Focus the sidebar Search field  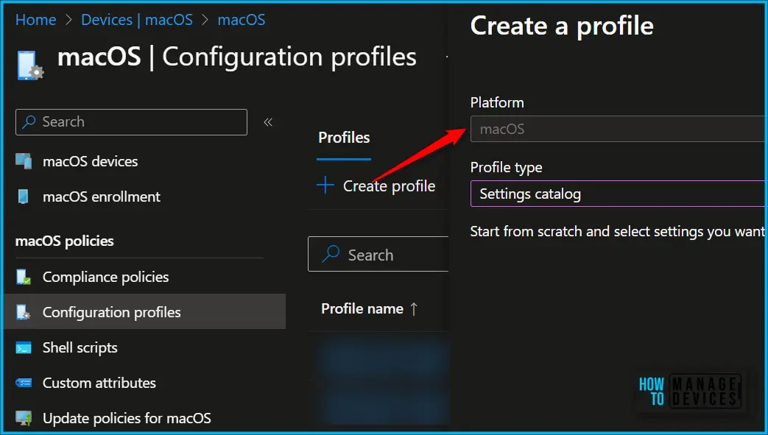(131, 122)
